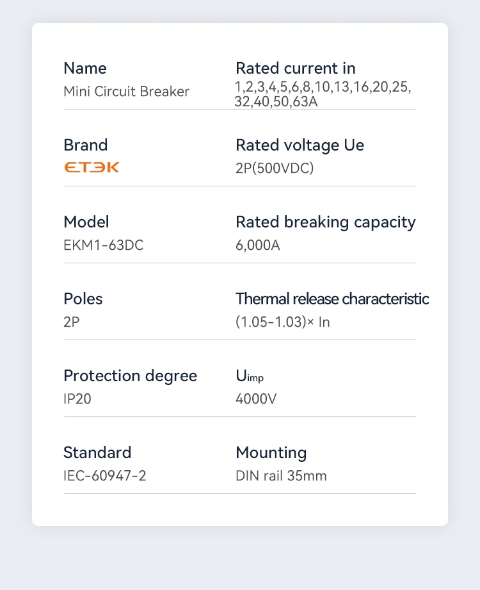The width and height of the screenshot is (480, 590).
Task: Click the 'Brand' label
Action: pos(86,145)
